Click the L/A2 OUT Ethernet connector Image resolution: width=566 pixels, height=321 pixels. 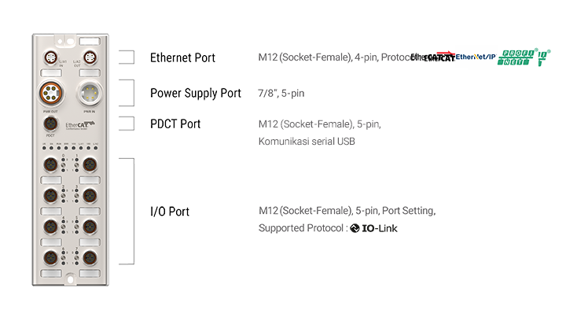90,57
